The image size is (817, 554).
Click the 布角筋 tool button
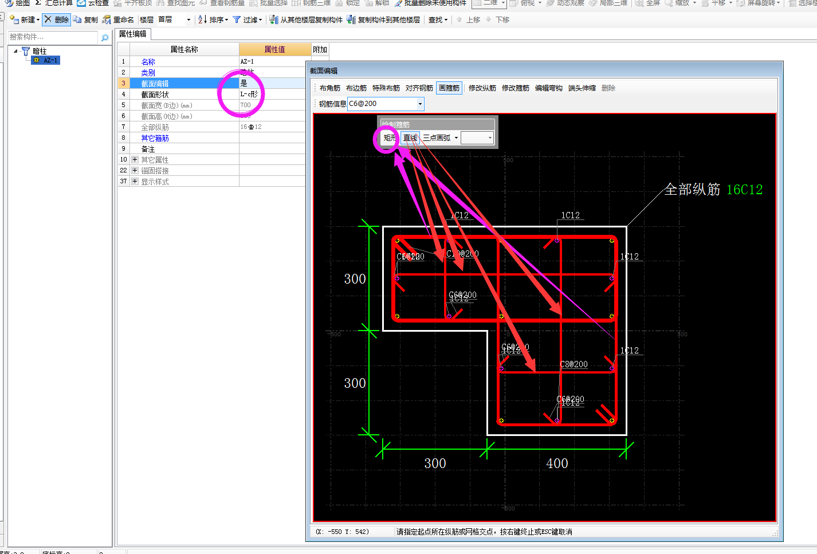(330, 88)
